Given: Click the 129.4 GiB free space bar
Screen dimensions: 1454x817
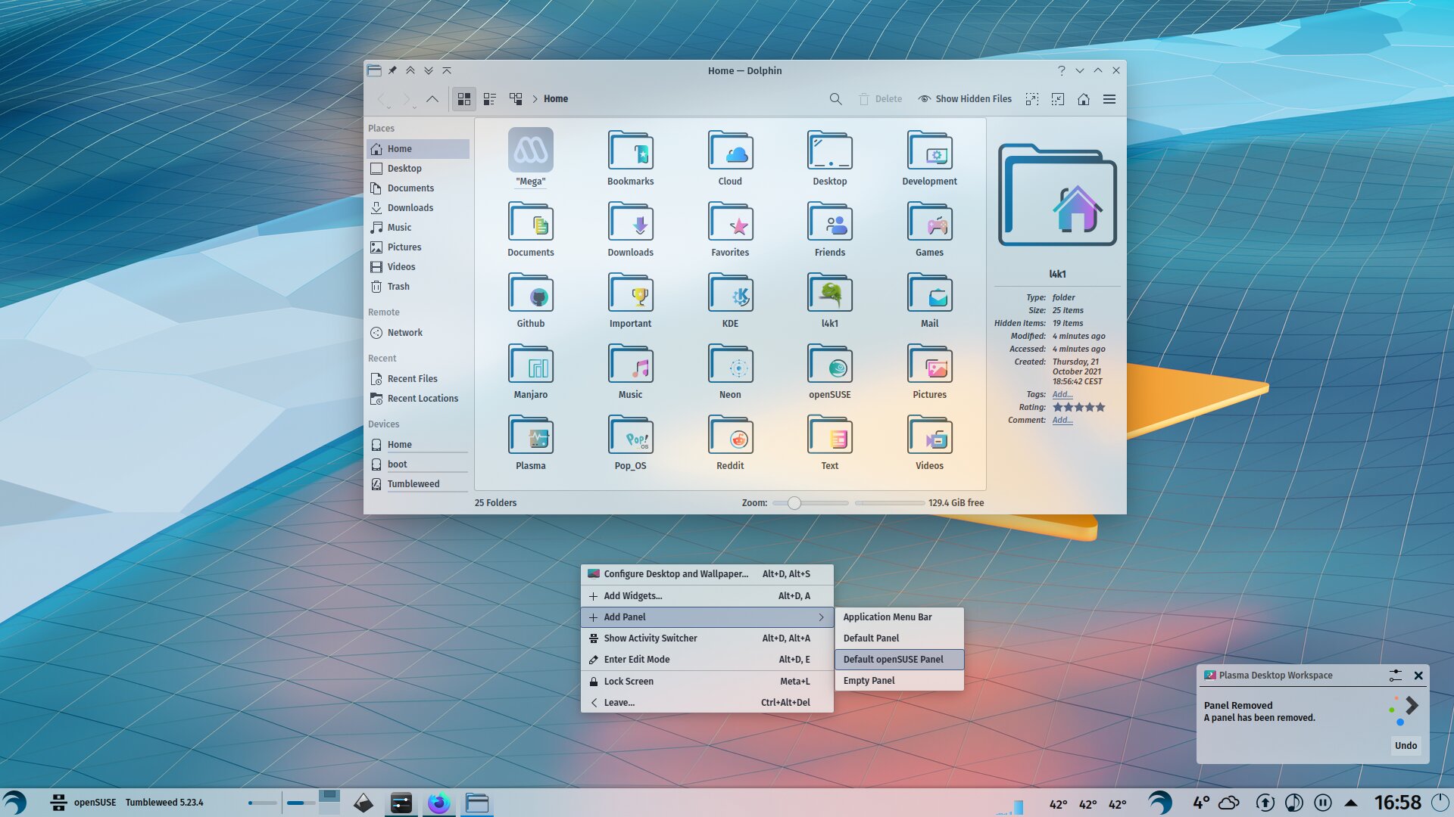Looking at the screenshot, I should 890,503.
